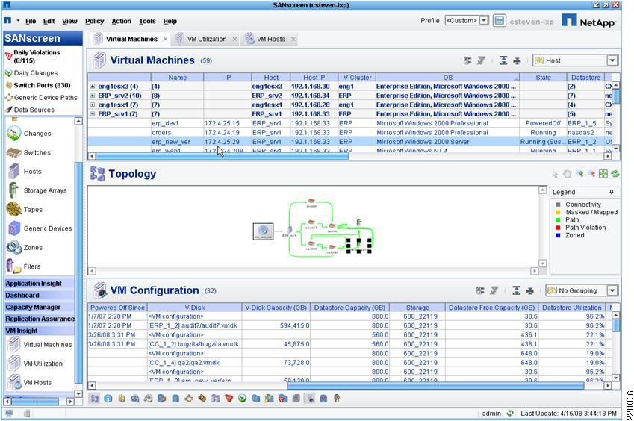Sort by Datastore Utilization column header
This screenshot has height=421, width=634.
[x=572, y=308]
